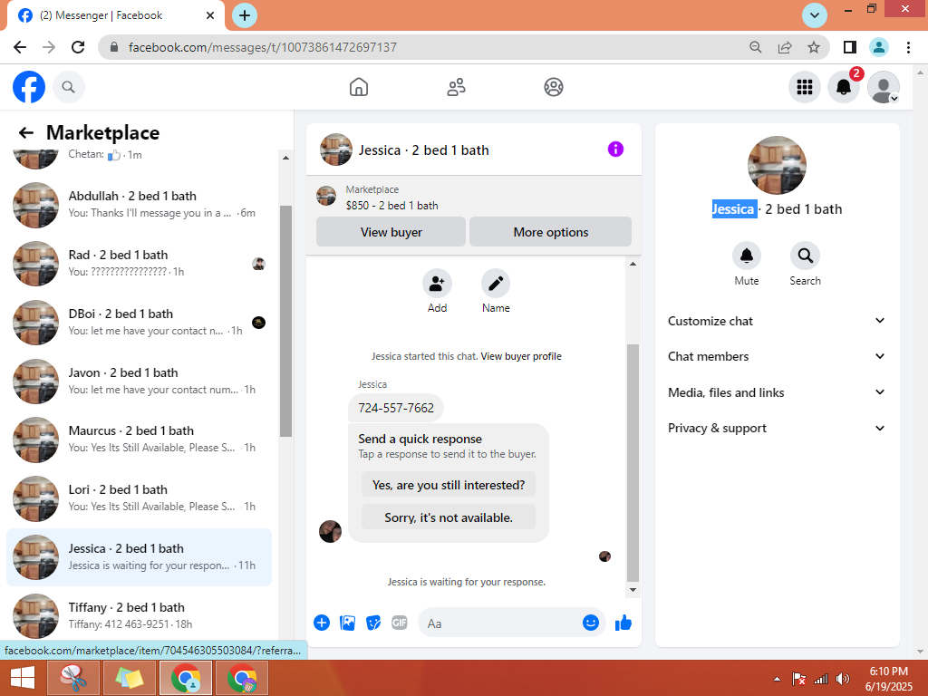Expand Privacy & support section
Image resolution: width=928 pixels, height=696 pixels.
click(777, 428)
